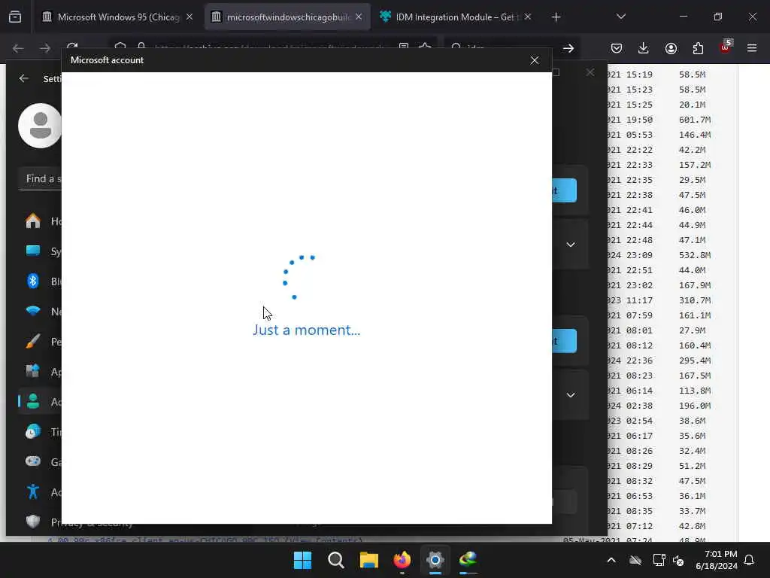Click muted volume icon in tray

[678, 560]
